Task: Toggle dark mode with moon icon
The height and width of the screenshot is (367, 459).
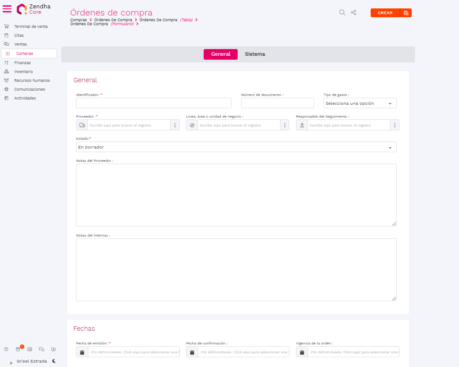Action: (x=54, y=361)
